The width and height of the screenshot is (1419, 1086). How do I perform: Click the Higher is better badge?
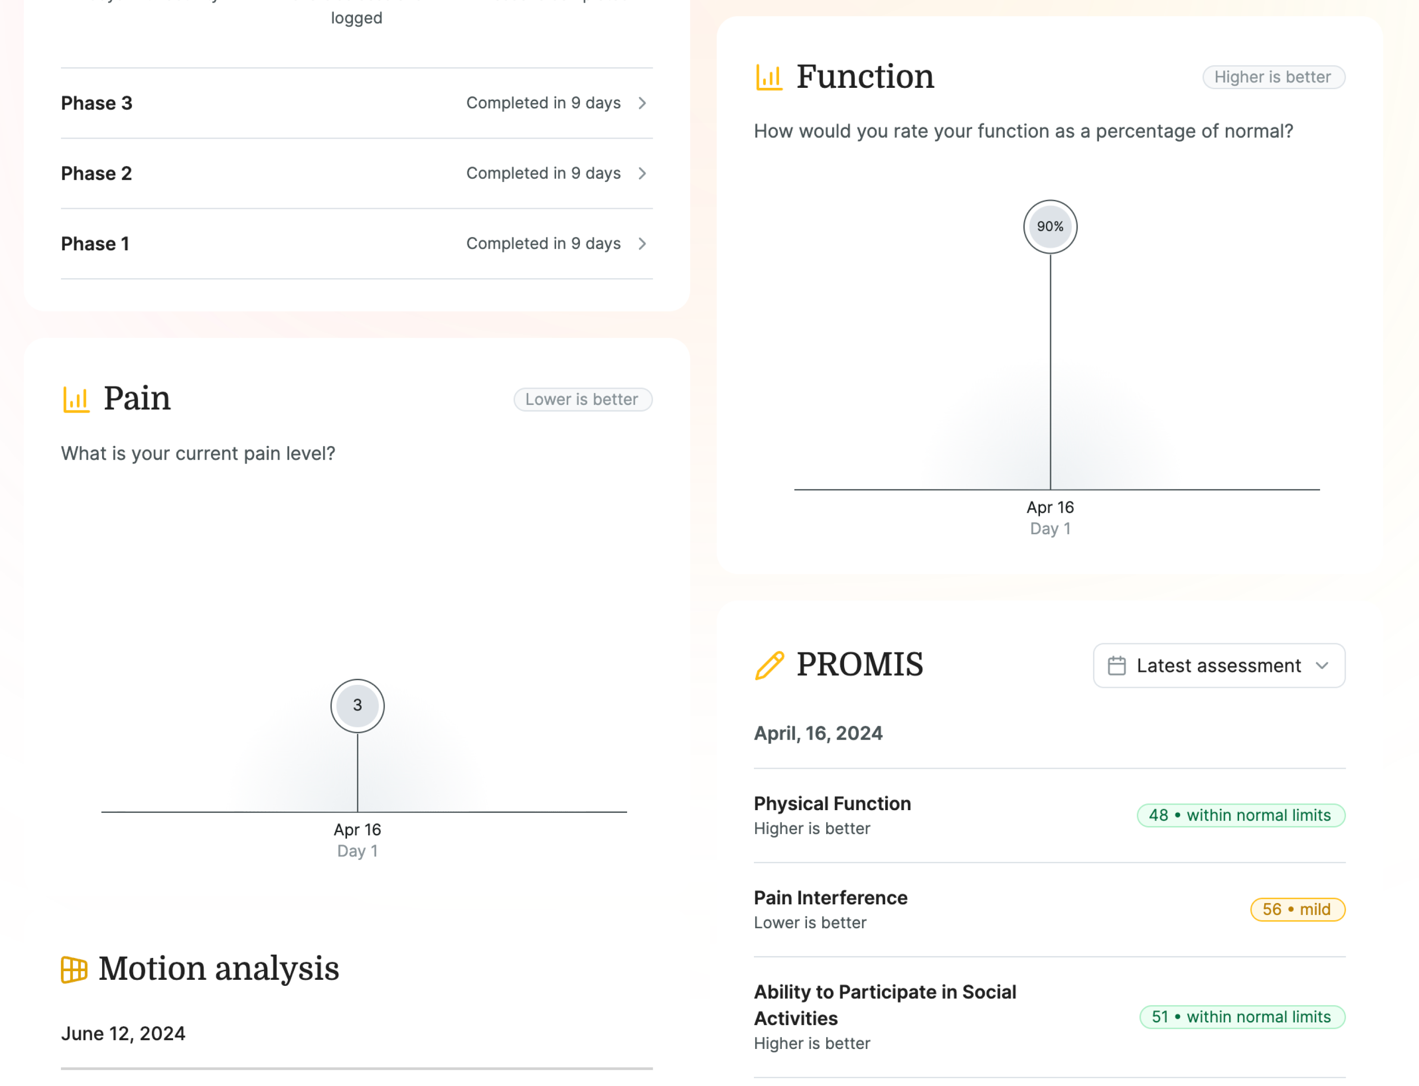1273,77
